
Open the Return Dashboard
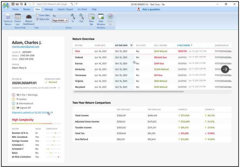coord(29,19)
